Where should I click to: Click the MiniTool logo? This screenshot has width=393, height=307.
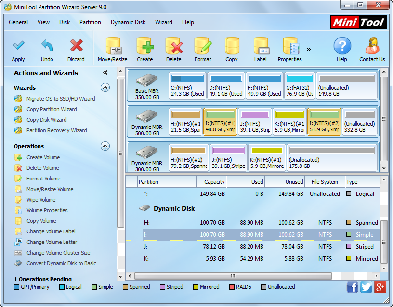click(358, 22)
